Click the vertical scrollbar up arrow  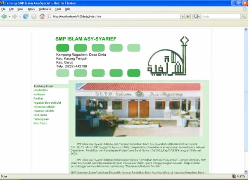pyautogui.click(x=246, y=29)
